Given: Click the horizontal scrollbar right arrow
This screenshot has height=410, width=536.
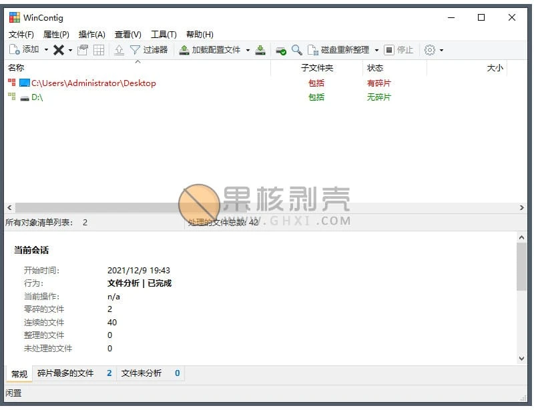Looking at the screenshot, I should click(x=521, y=207).
